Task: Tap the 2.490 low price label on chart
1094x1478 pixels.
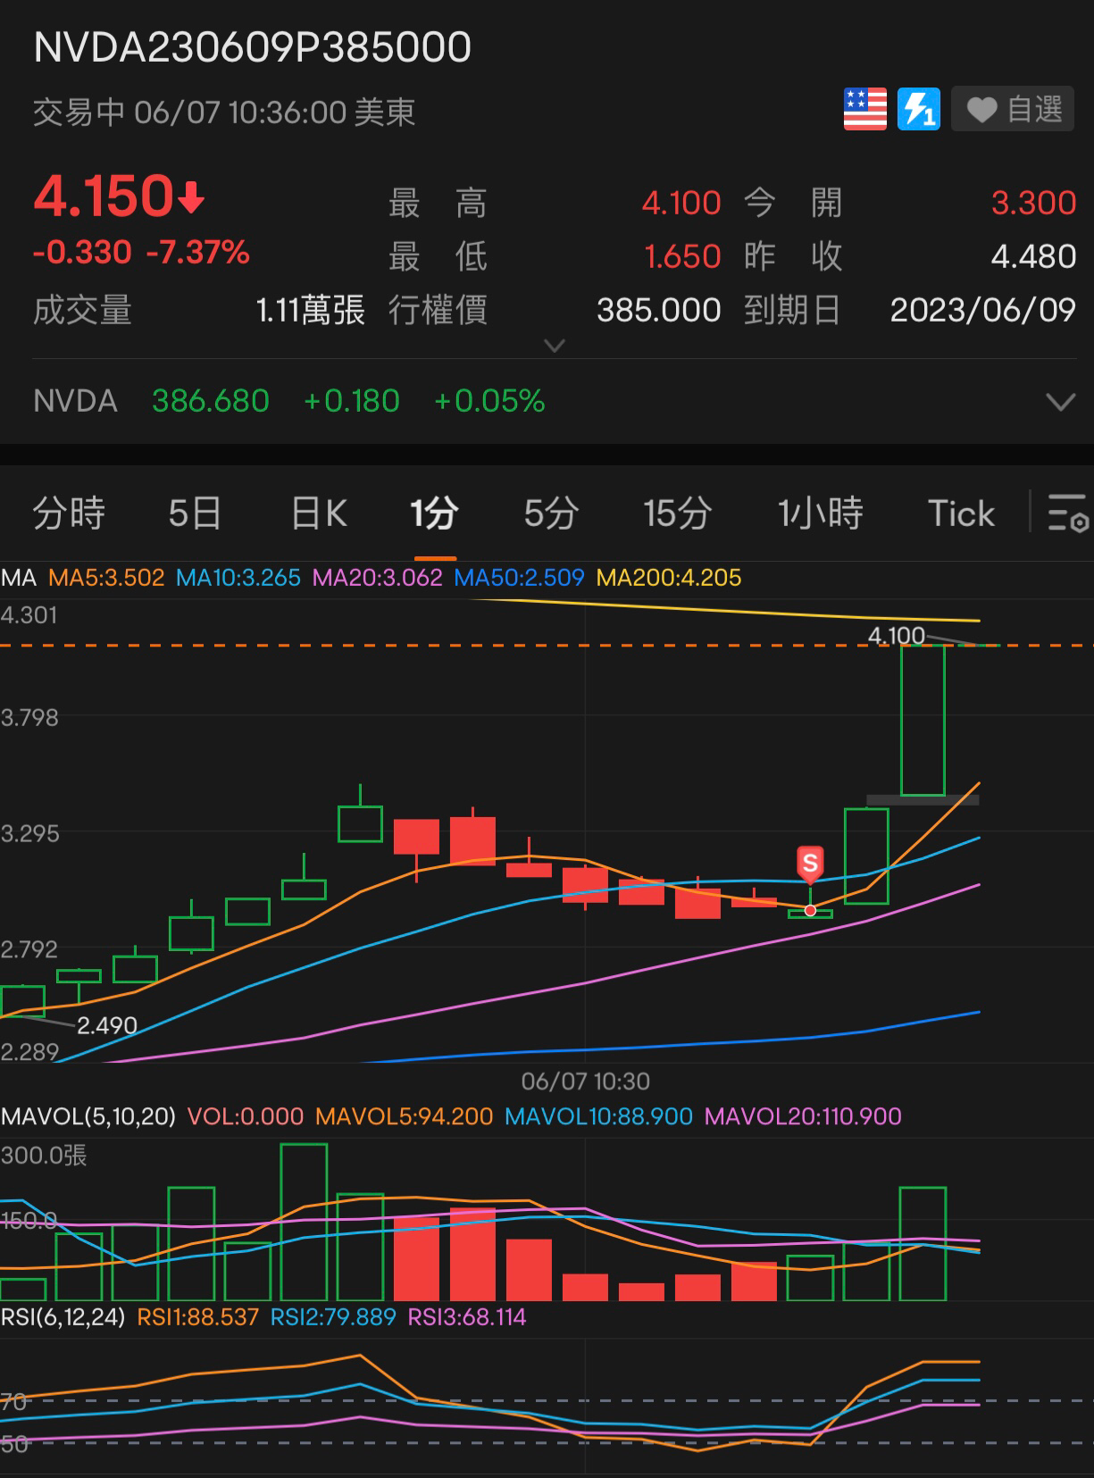Action: pos(107,1025)
